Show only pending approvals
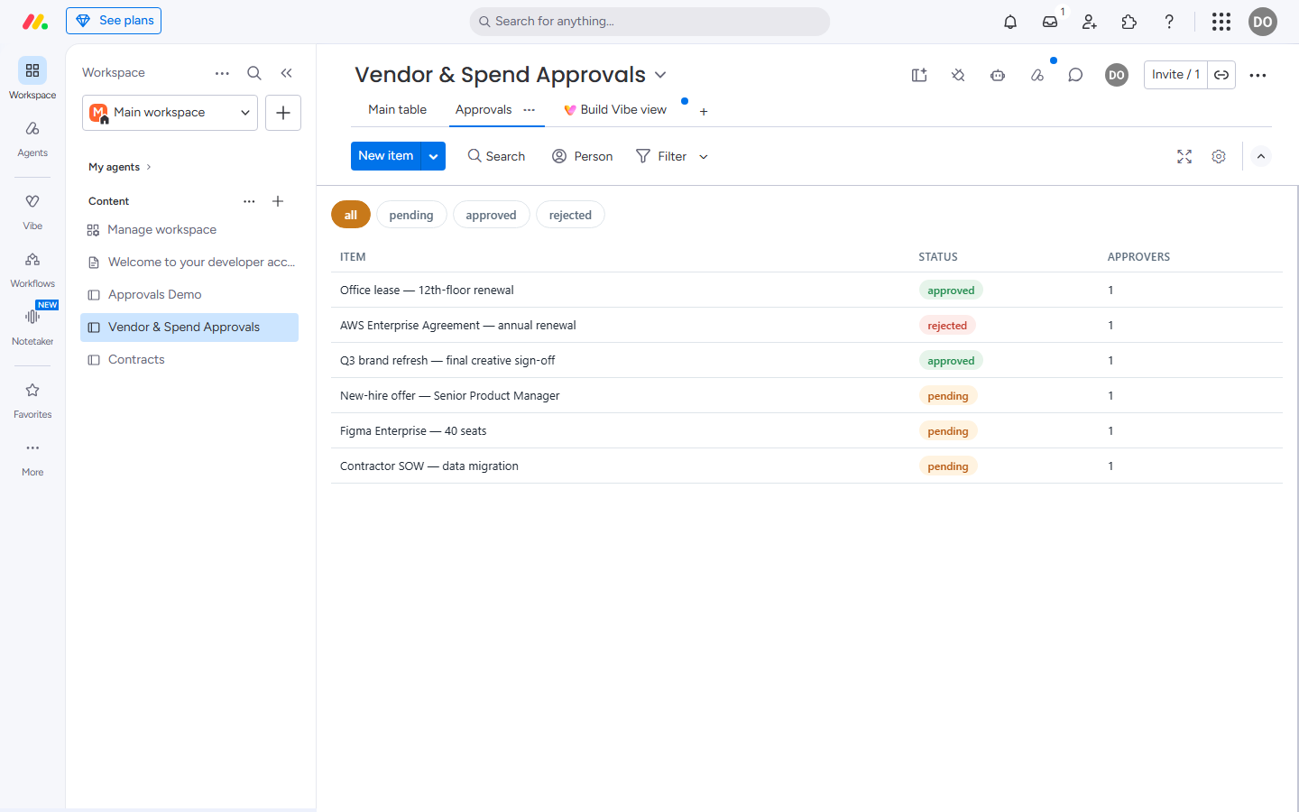This screenshot has width=1299, height=812. (411, 215)
